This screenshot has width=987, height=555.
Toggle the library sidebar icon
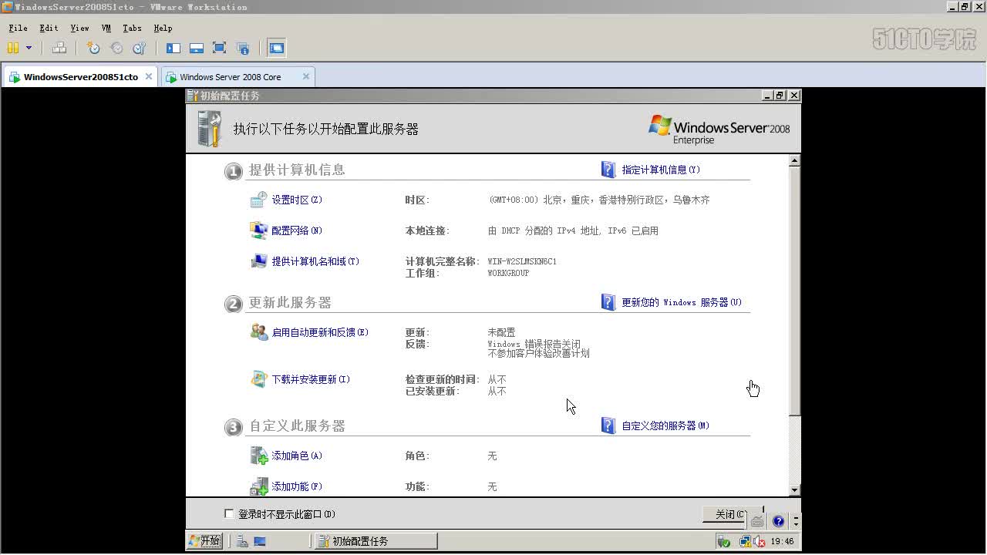[x=173, y=48]
